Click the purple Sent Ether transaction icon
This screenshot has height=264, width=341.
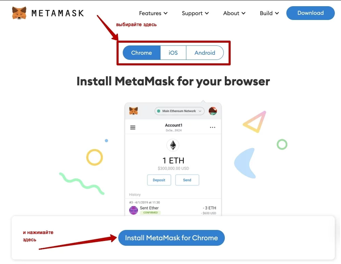pos(133,210)
